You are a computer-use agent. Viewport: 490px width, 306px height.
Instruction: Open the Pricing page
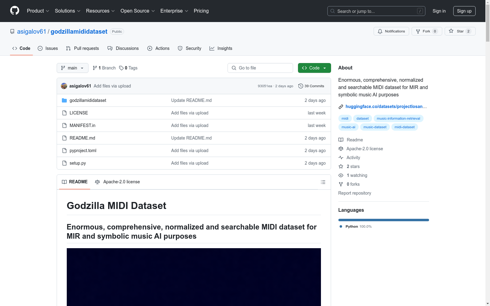click(x=201, y=11)
